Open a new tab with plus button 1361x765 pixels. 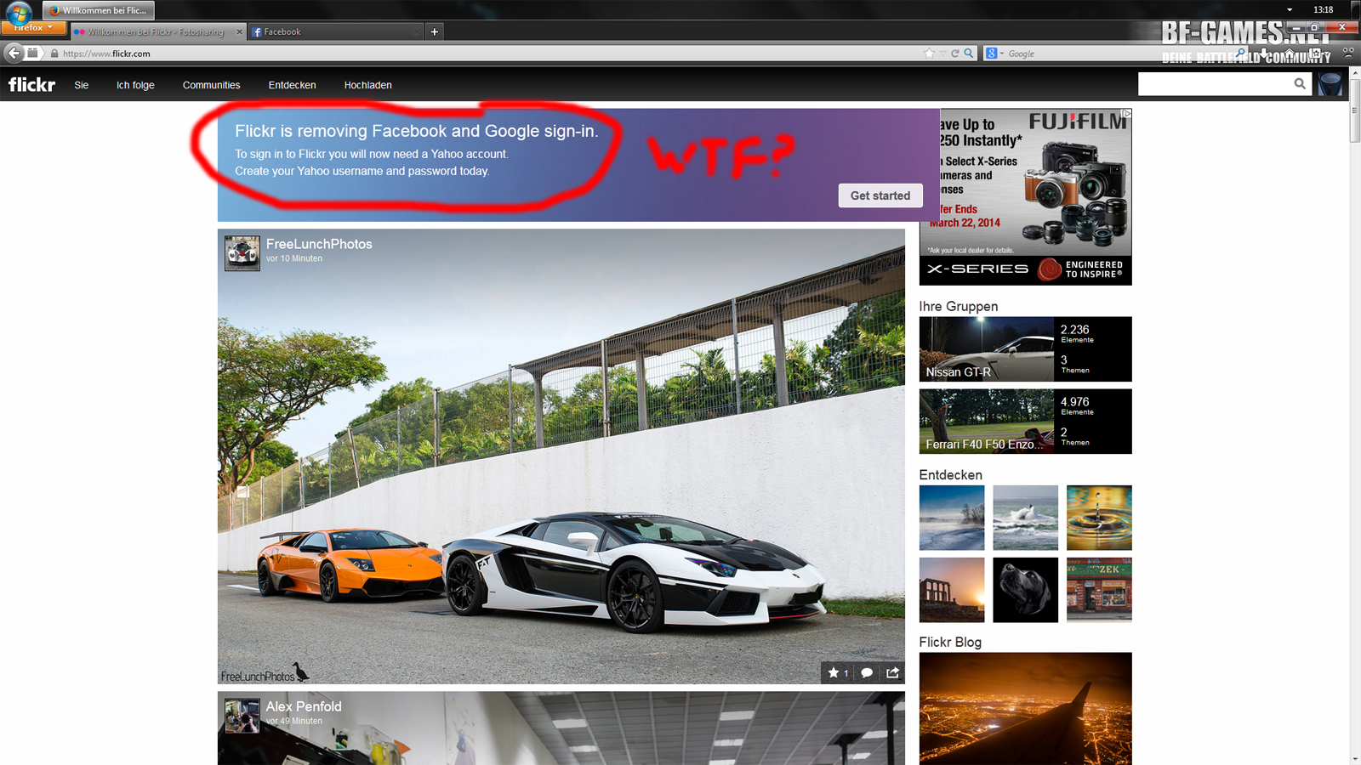click(x=434, y=31)
